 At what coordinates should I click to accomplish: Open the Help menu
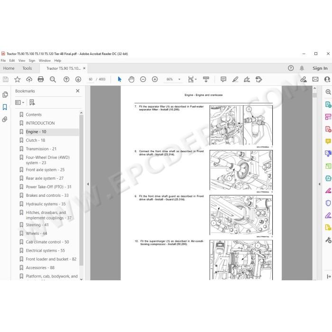coord(57,61)
